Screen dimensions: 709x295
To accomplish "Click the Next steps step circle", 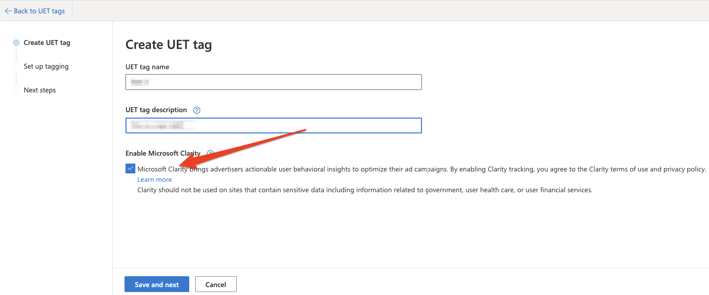I will point(16,90).
